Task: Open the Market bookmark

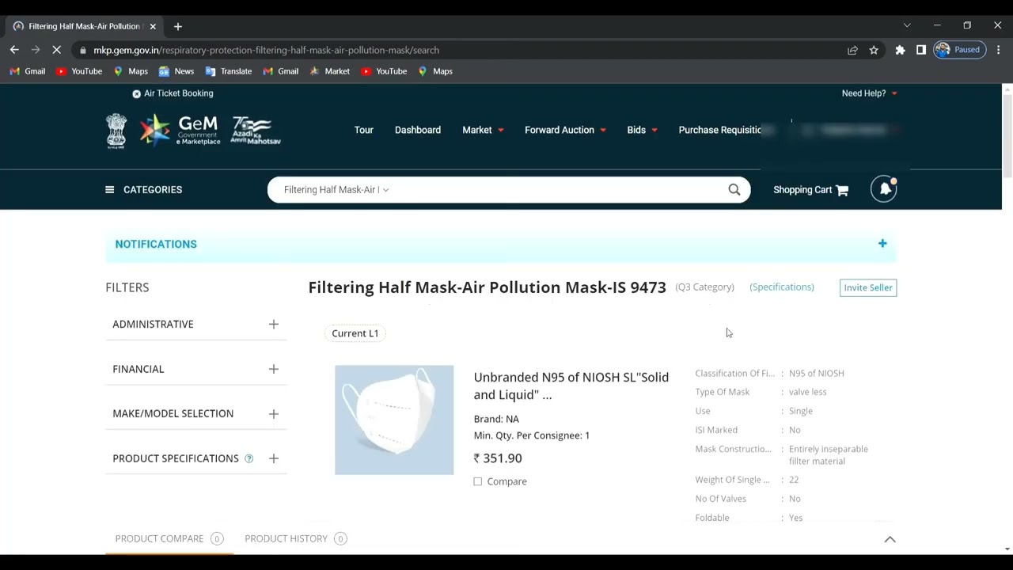Action: click(x=330, y=71)
